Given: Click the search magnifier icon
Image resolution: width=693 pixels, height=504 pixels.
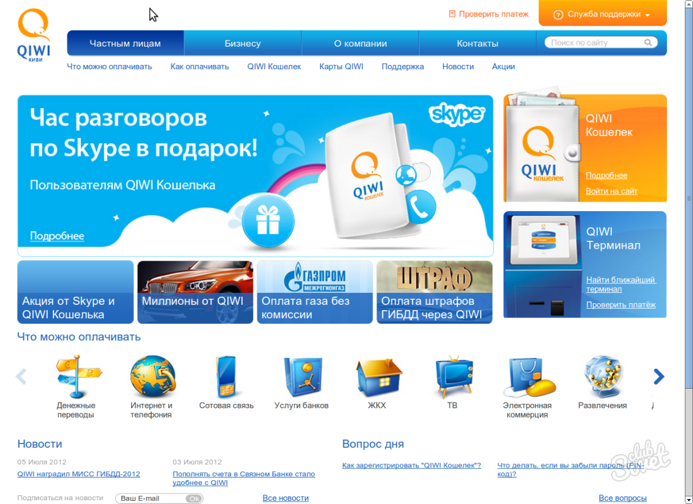Looking at the screenshot, I should (648, 43).
